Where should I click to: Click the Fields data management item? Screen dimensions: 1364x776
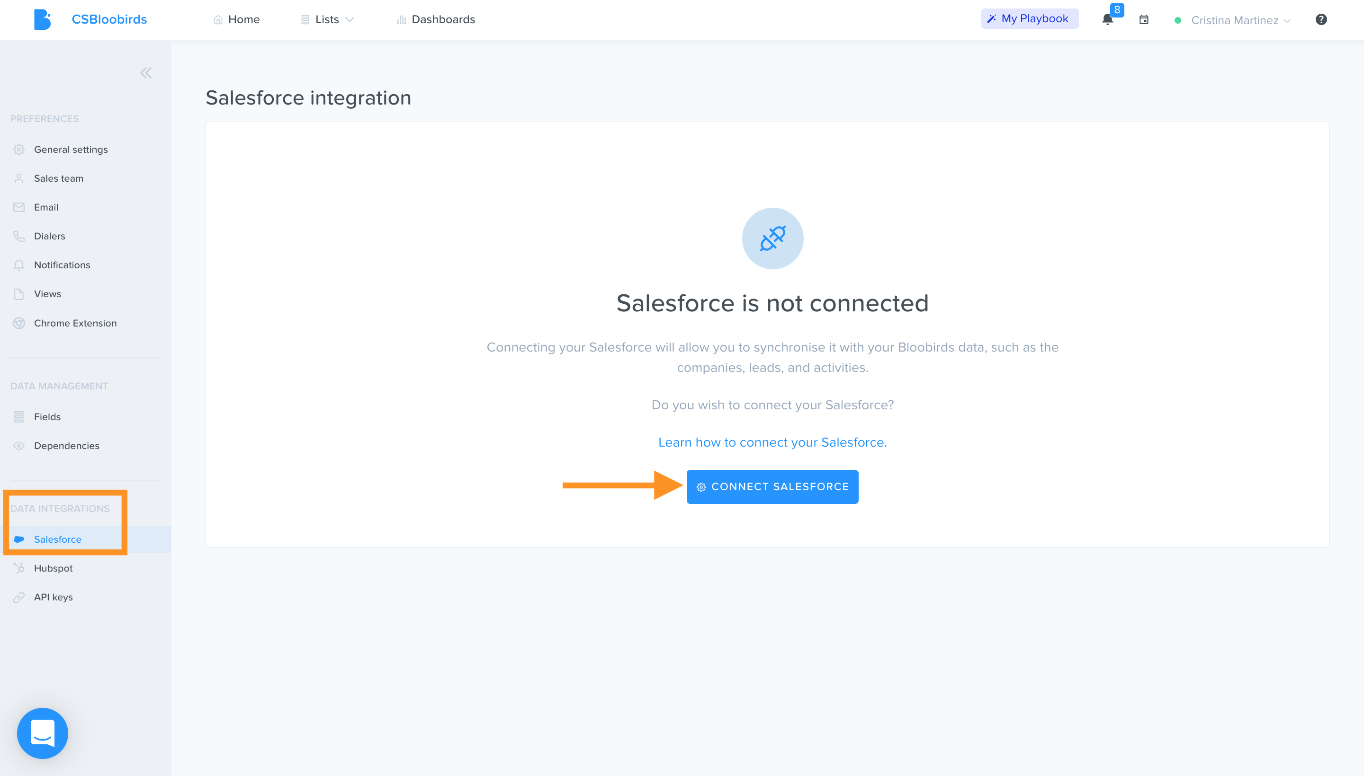tap(48, 415)
